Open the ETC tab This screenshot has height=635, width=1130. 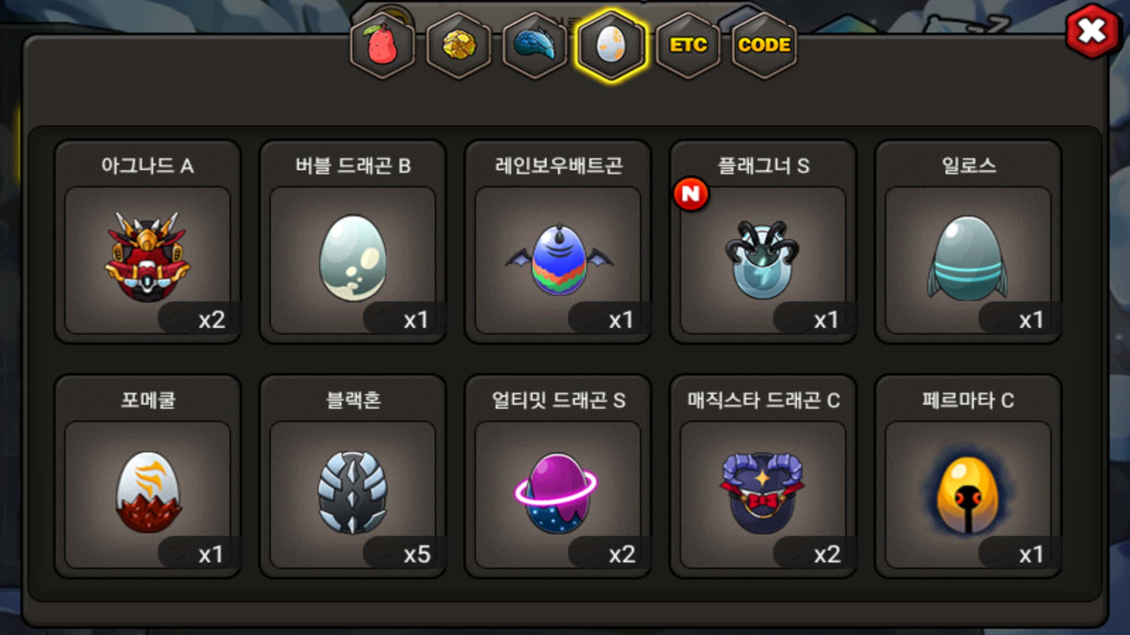coord(688,45)
